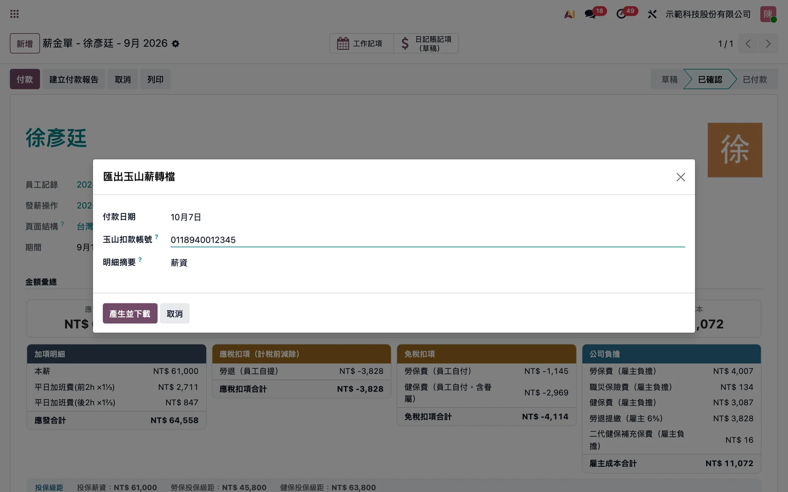Click the help mark beside 玉山扣款帳號
The height and width of the screenshot is (492, 788).
(156, 237)
